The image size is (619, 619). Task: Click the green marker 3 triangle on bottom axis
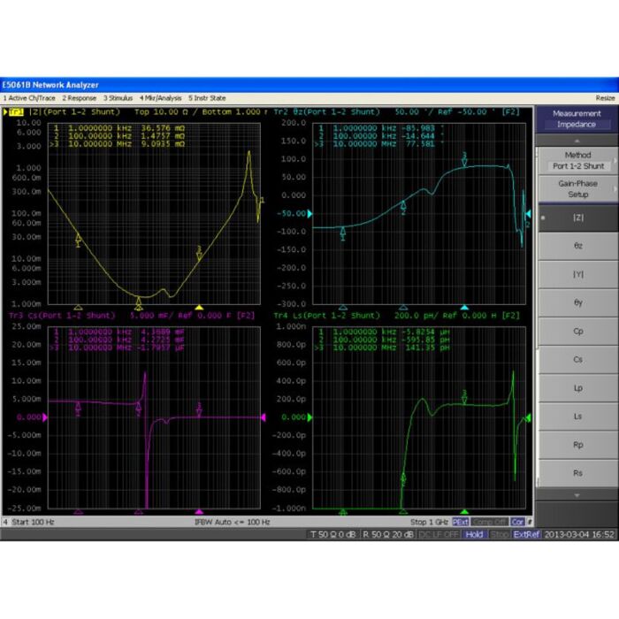click(x=464, y=512)
